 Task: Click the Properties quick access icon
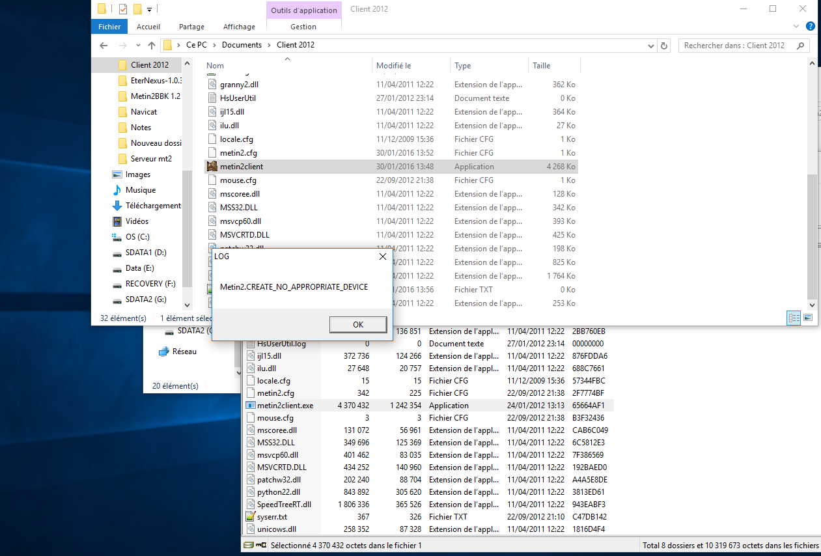[123, 9]
